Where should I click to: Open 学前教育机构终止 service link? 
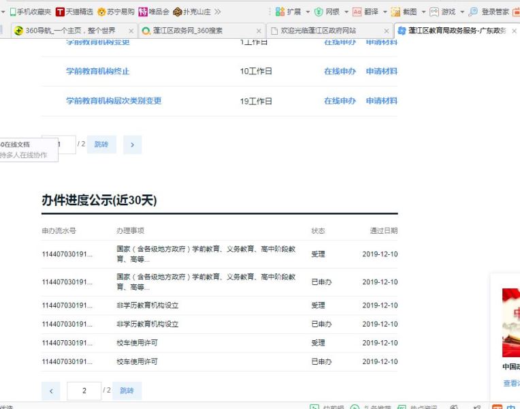(x=97, y=71)
